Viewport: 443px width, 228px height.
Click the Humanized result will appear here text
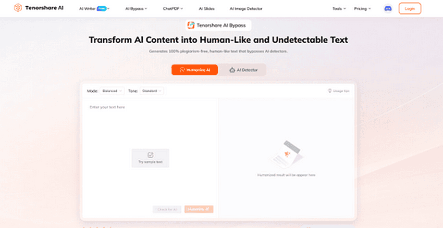286,175
